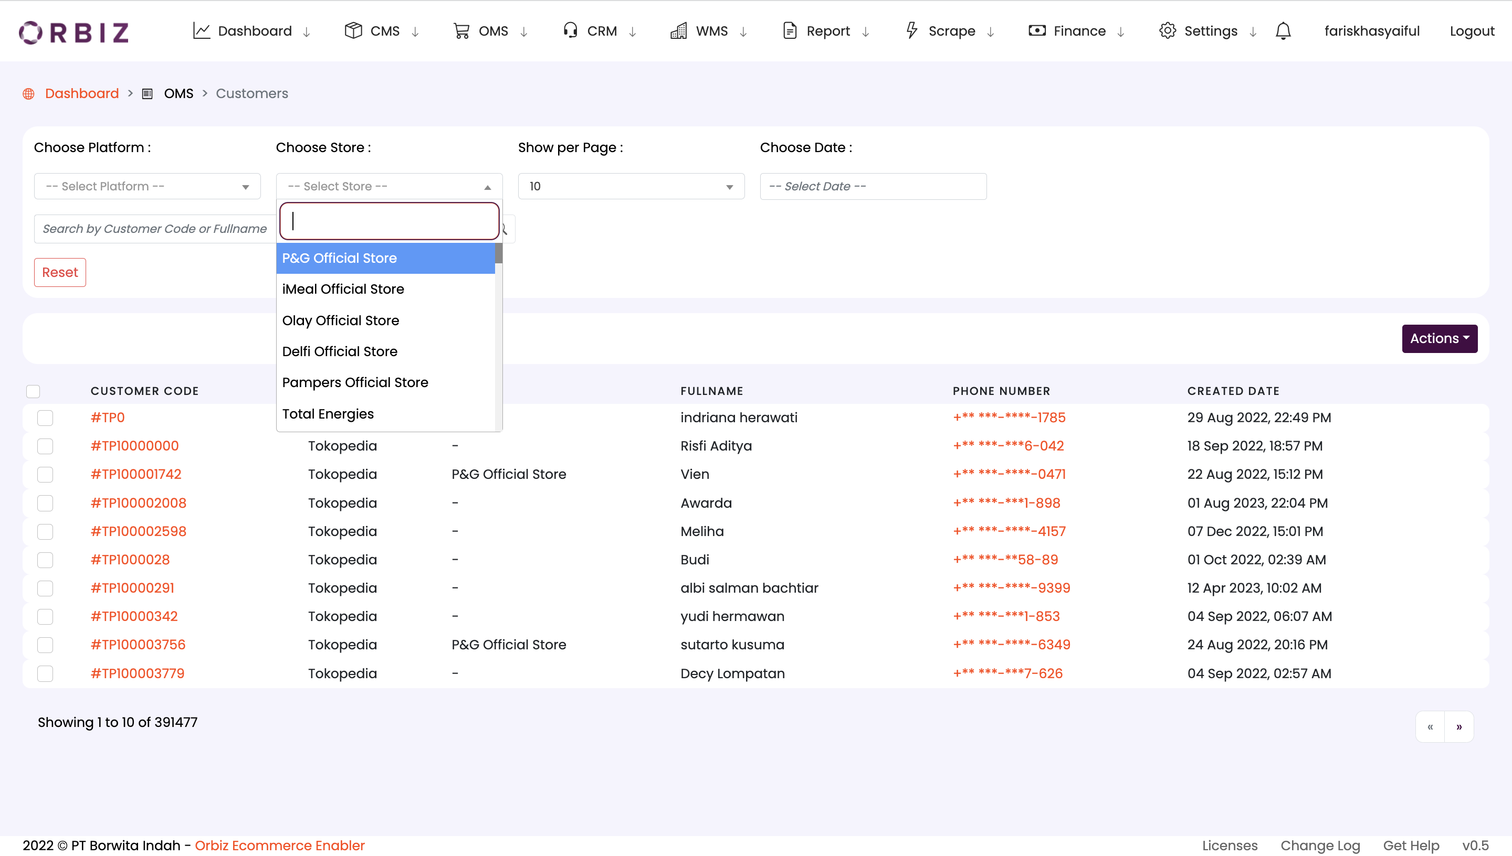Image resolution: width=1512 pixels, height=856 pixels.
Task: Click the CREATED DATE column header
Action: [1233, 392]
